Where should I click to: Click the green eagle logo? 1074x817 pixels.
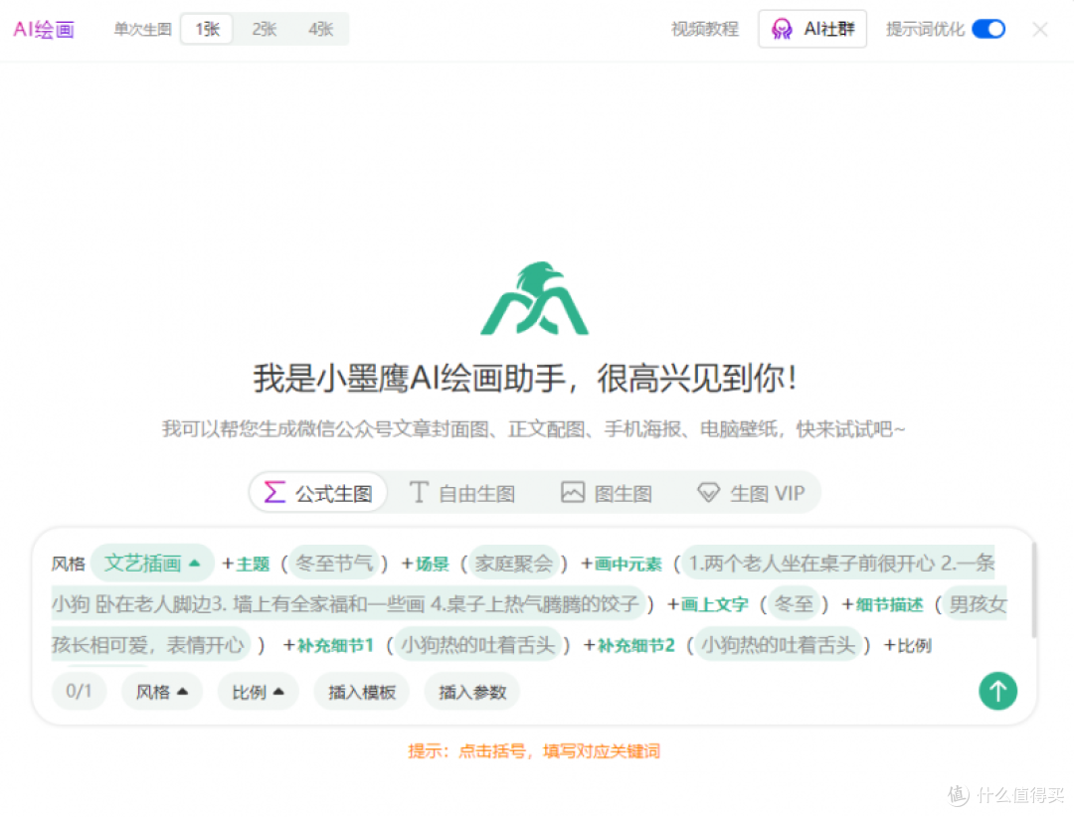[x=534, y=298]
